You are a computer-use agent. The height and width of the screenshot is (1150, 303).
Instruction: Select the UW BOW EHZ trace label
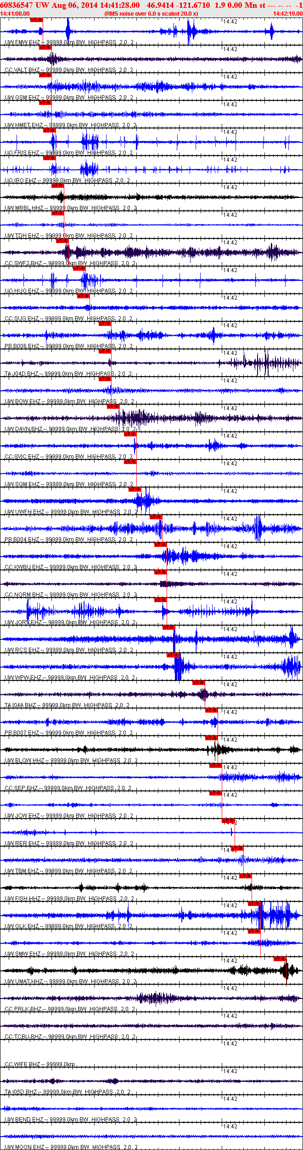69,401
